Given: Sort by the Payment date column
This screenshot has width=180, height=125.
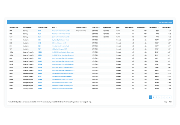Looking at the screenshot, I should click(x=107, y=28).
